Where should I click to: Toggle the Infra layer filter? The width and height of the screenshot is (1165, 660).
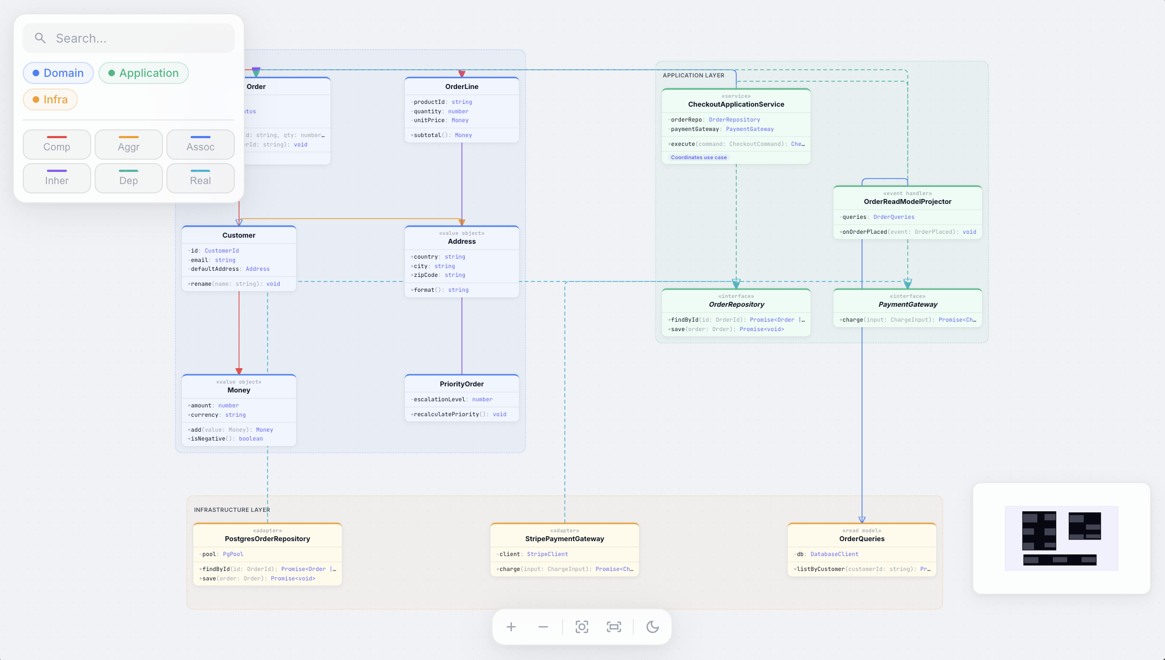(50, 99)
